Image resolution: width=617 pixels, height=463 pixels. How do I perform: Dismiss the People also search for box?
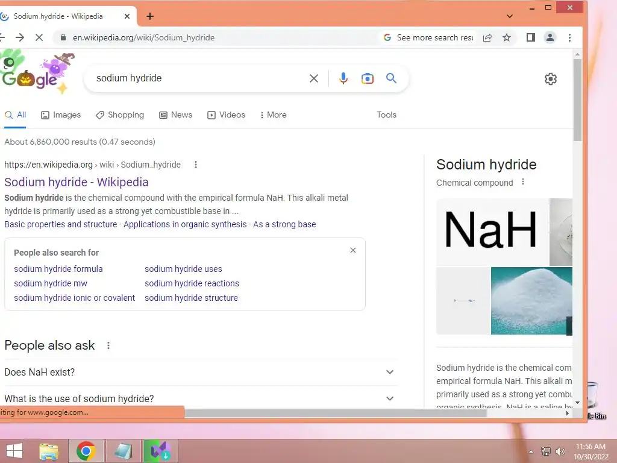tap(353, 250)
